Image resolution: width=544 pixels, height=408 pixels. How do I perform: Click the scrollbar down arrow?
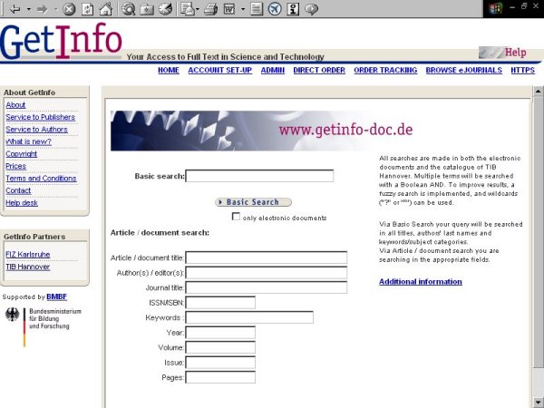point(538,403)
